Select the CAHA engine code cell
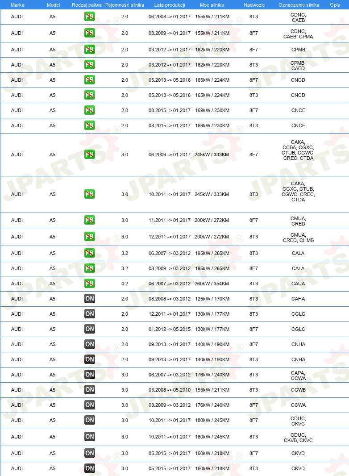The image size is (349, 476). pyautogui.click(x=298, y=299)
